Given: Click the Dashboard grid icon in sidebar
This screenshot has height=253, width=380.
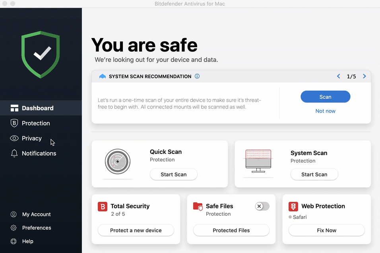Looking at the screenshot, I should point(14,108).
